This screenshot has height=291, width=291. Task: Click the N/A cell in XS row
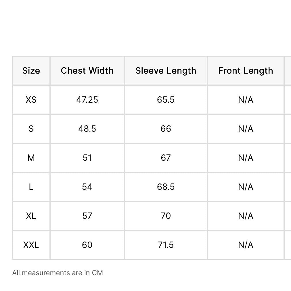tap(246, 100)
